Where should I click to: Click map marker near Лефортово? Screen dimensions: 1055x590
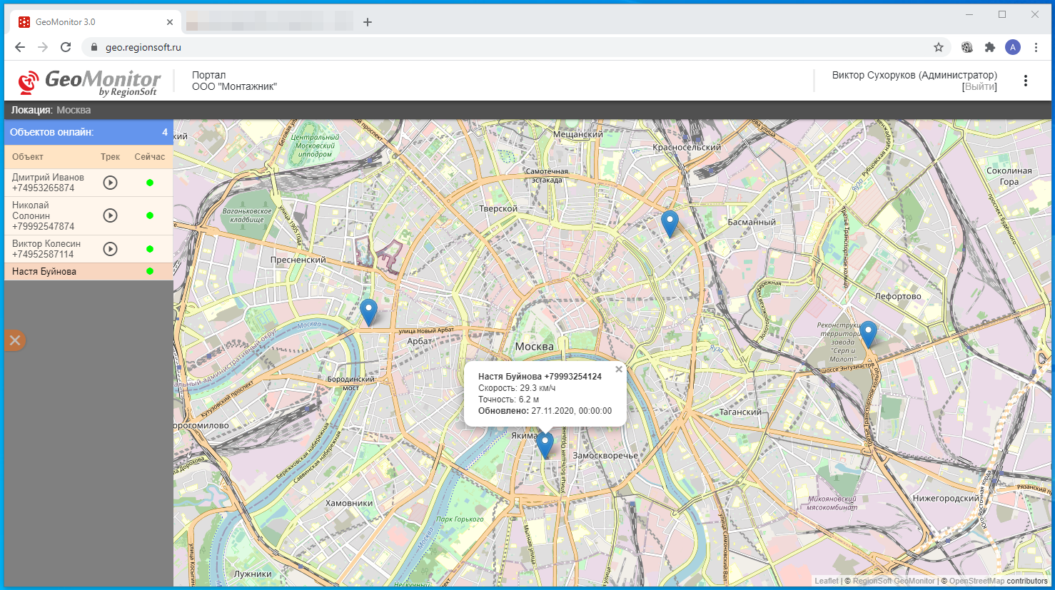tap(868, 333)
